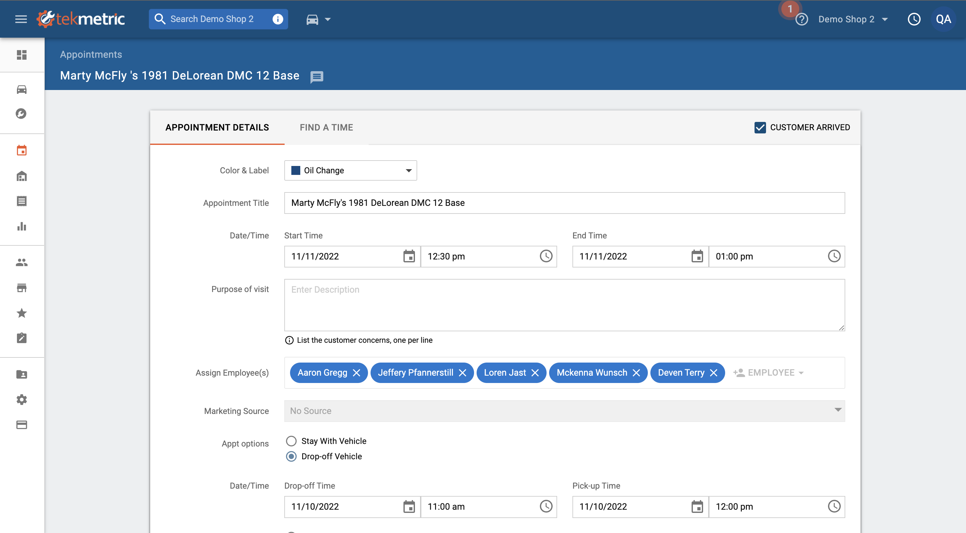Image resolution: width=966 pixels, height=533 pixels.
Task: Select Stay With Vehicle option
Action: 291,441
